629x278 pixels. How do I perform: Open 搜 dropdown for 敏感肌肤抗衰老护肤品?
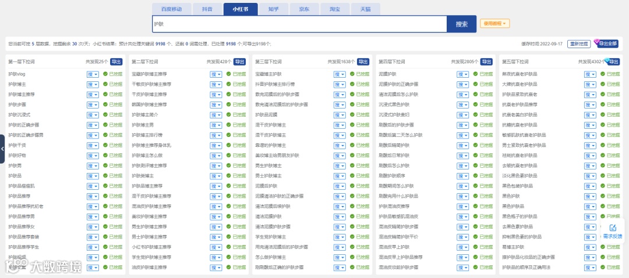(590, 135)
